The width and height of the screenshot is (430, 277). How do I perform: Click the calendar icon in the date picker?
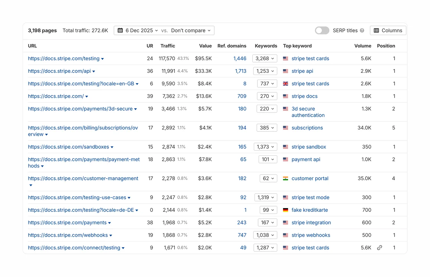coord(120,30)
